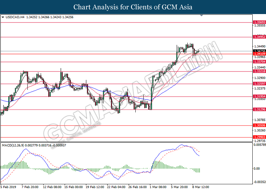The width and height of the screenshot is (266, 190).
Task: Click the 1.34109 price level label
Action: (260, 54)
